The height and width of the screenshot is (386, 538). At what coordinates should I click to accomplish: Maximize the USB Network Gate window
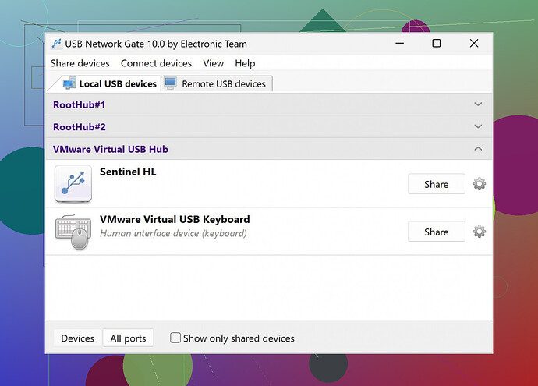pos(437,43)
